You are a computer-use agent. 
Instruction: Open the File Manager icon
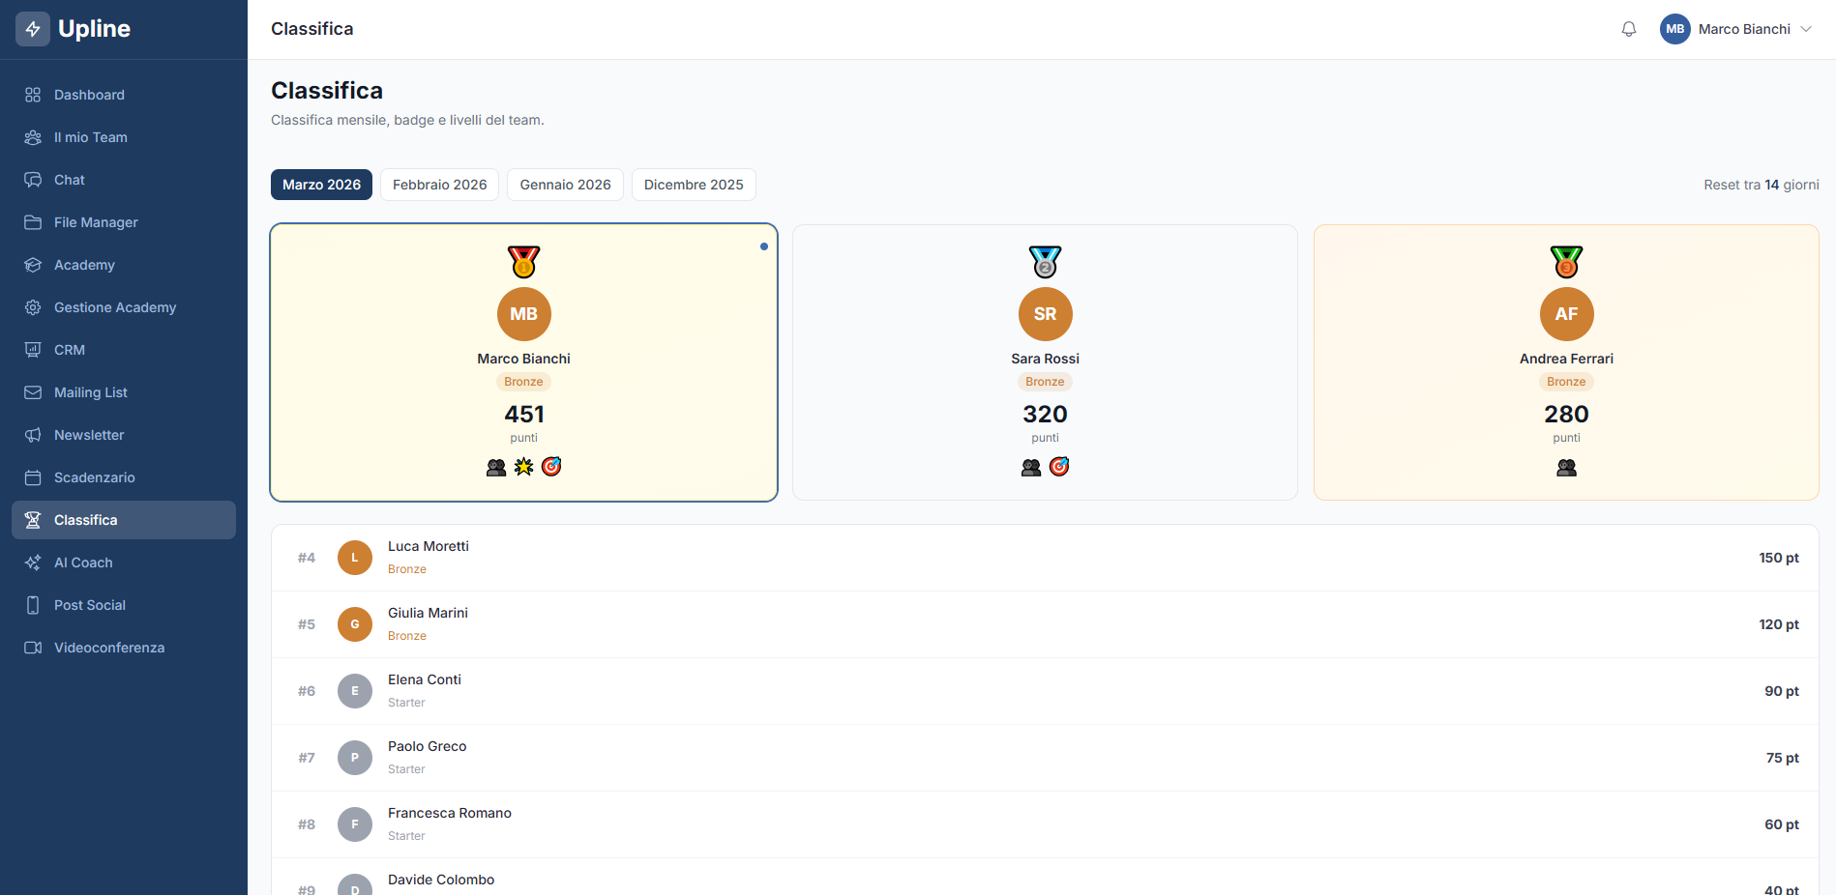click(32, 221)
